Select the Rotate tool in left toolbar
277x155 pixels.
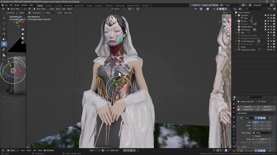coord(4,34)
